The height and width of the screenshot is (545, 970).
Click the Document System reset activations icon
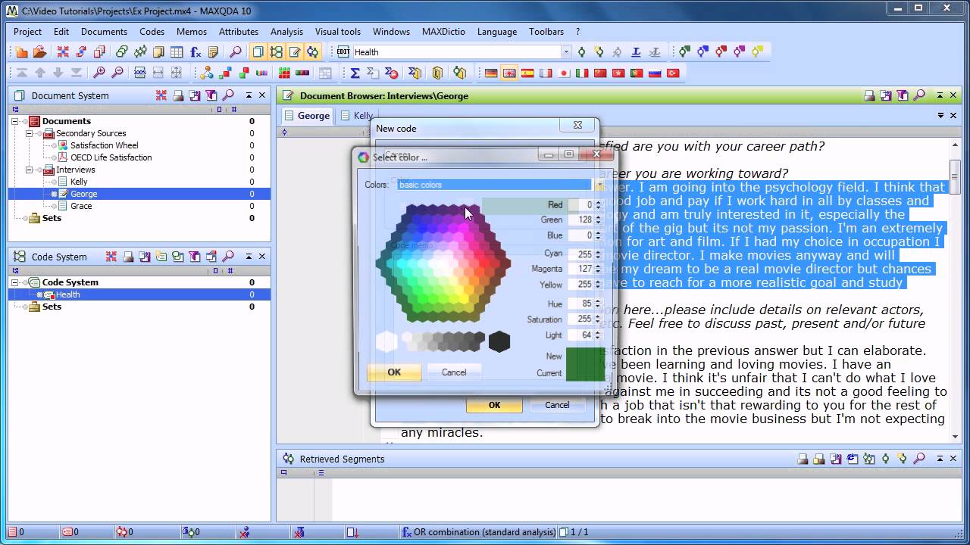pos(161,95)
